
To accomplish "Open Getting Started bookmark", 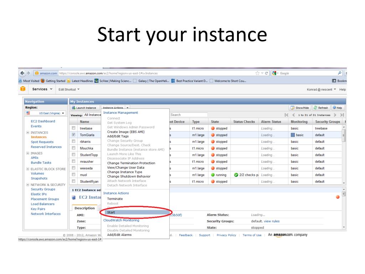I will [x=53, y=81].
